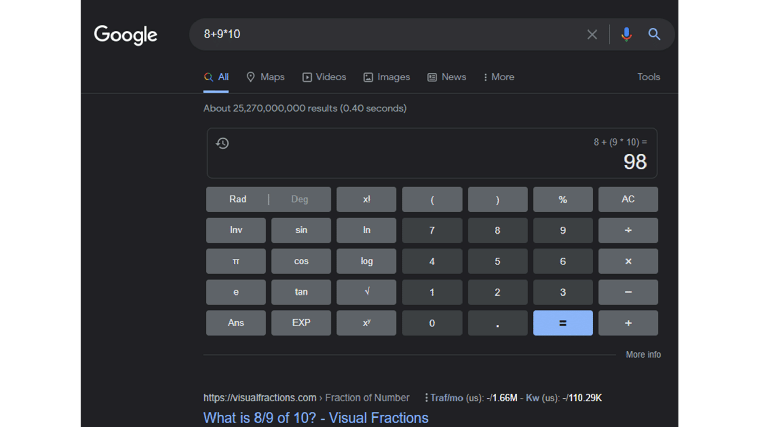Open More info link below calculator
The height and width of the screenshot is (427, 759).
click(643, 354)
